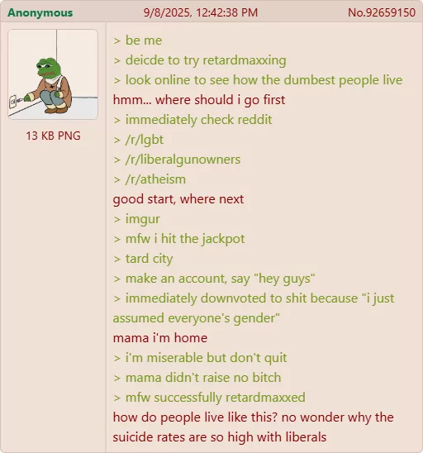Click the "imgur" greentext line
Screen dimensions: 423x453
tap(136, 219)
